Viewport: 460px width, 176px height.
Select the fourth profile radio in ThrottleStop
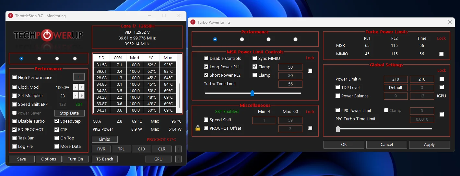click(x=75, y=59)
